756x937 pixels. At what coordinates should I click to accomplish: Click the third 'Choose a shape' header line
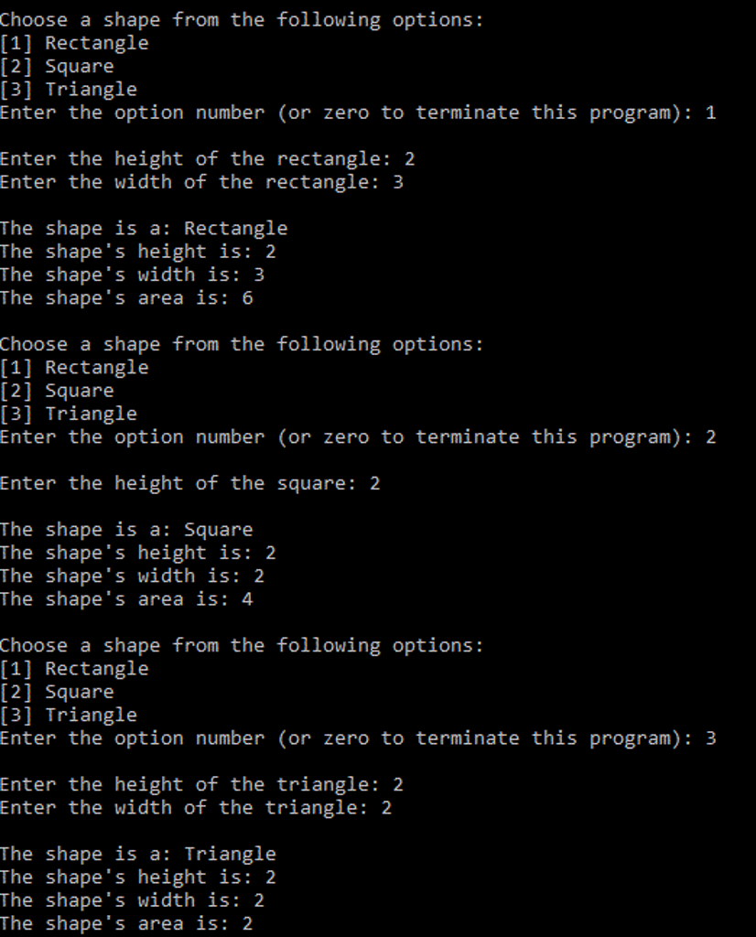click(242, 646)
